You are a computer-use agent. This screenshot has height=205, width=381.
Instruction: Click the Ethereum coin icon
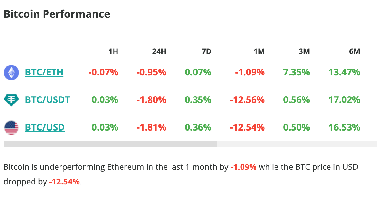coord(11,72)
